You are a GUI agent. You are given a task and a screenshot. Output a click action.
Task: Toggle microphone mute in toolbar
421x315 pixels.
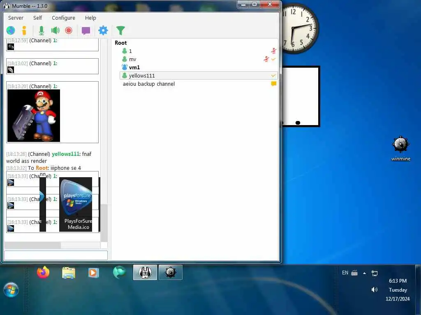tap(42, 30)
